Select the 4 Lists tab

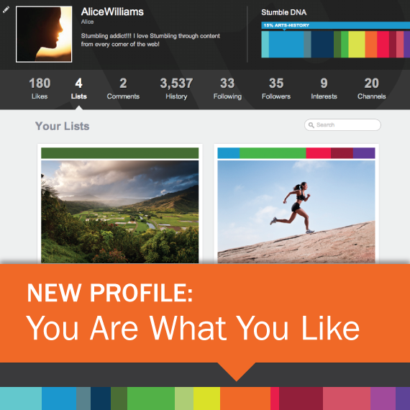click(x=78, y=88)
